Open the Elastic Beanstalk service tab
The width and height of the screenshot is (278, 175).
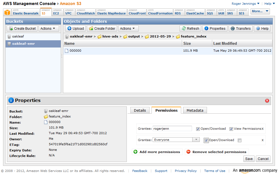tap(26, 12)
